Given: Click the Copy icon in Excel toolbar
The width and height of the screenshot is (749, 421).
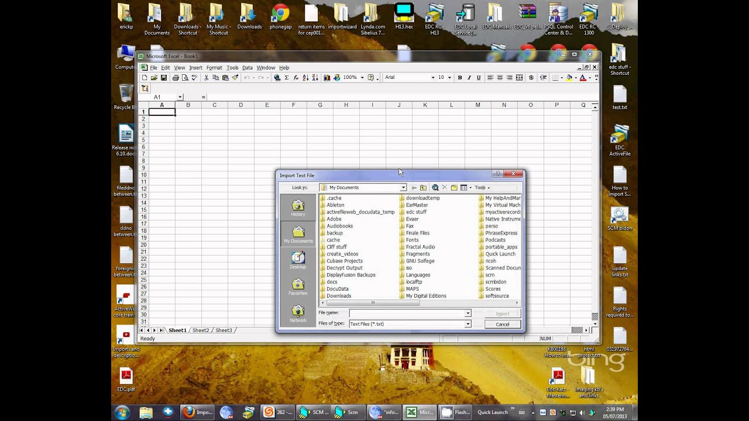Looking at the screenshot, I should point(215,77).
